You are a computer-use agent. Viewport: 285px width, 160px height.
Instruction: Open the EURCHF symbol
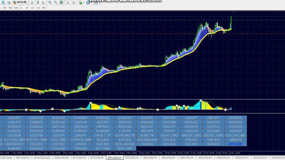tap(125, 118)
